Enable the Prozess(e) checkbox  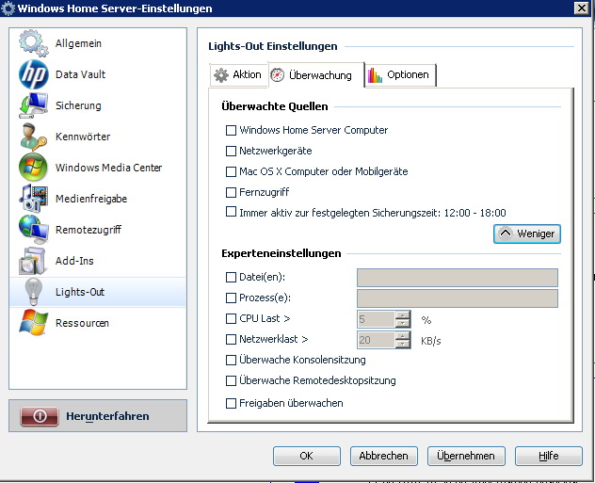(231, 298)
